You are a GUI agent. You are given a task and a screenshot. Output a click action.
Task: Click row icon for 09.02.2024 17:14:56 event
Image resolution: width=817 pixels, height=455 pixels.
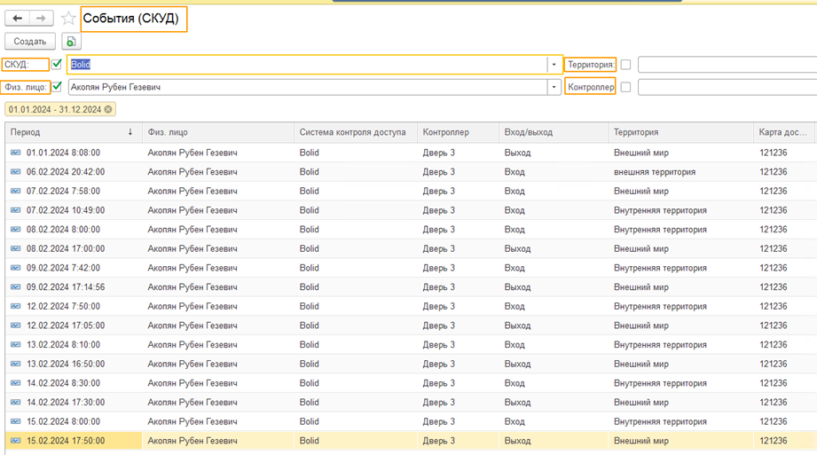[15, 287]
